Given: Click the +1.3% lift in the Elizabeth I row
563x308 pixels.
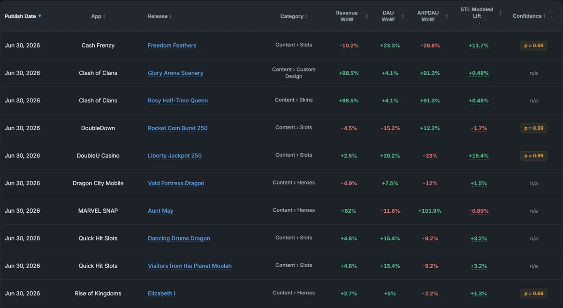Looking at the screenshot, I should pos(479,293).
